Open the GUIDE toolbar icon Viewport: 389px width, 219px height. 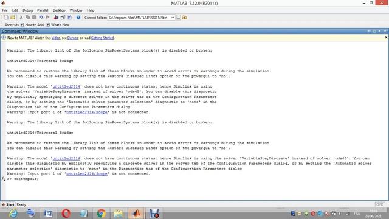point(63,18)
